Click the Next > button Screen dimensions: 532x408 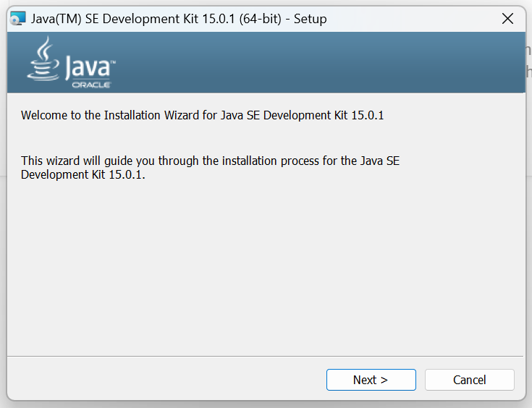pyautogui.click(x=371, y=380)
